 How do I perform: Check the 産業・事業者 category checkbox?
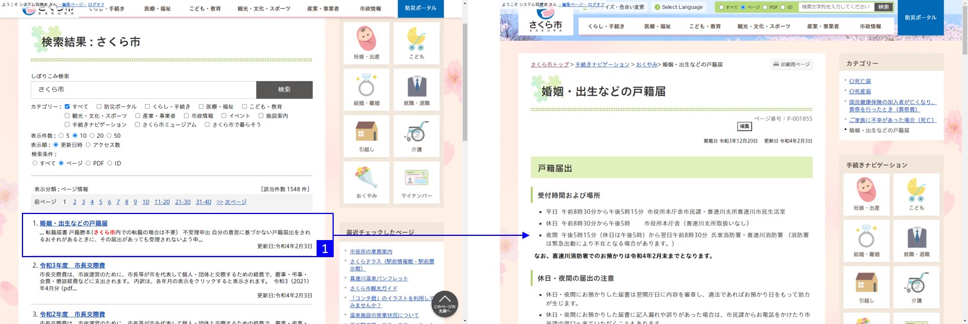[137, 116]
